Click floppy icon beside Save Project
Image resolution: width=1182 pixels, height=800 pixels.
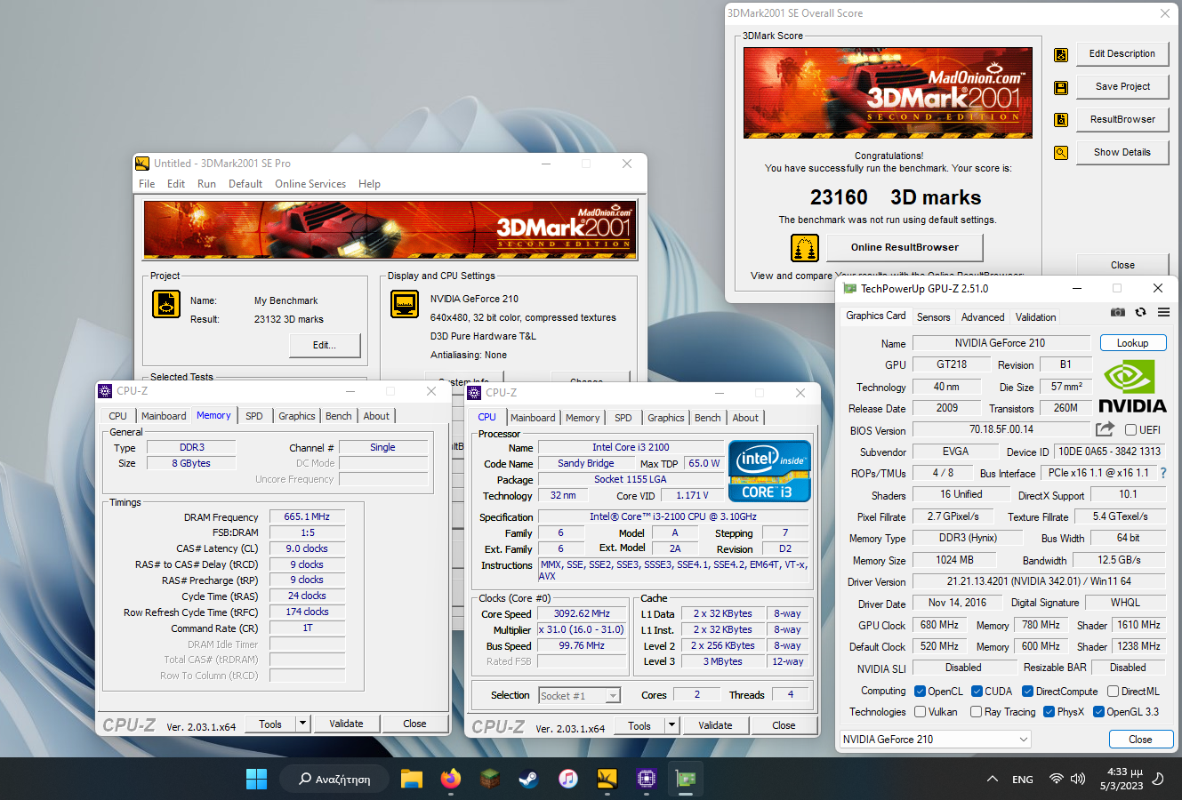[1060, 87]
